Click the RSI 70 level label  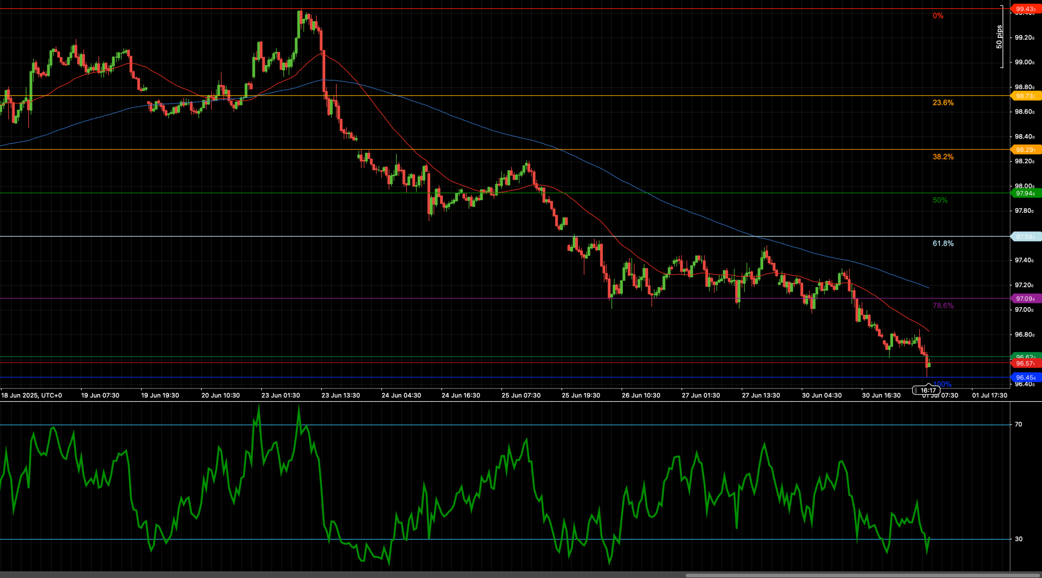click(1018, 424)
